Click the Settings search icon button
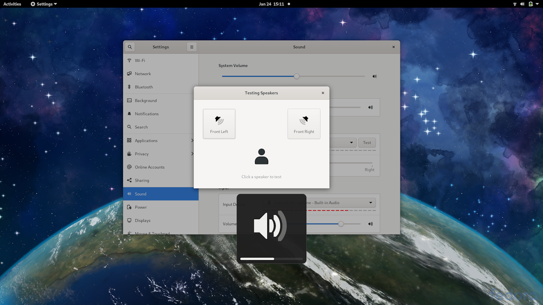Viewport: 543px width, 305px height. pos(130,47)
